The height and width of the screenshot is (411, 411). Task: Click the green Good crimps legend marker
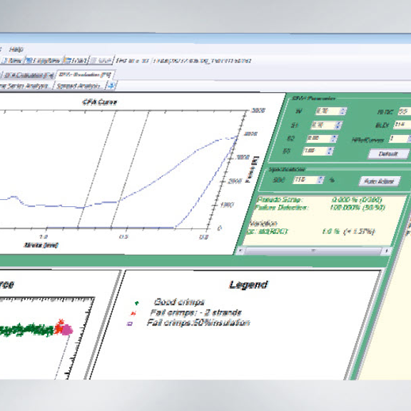(136, 303)
